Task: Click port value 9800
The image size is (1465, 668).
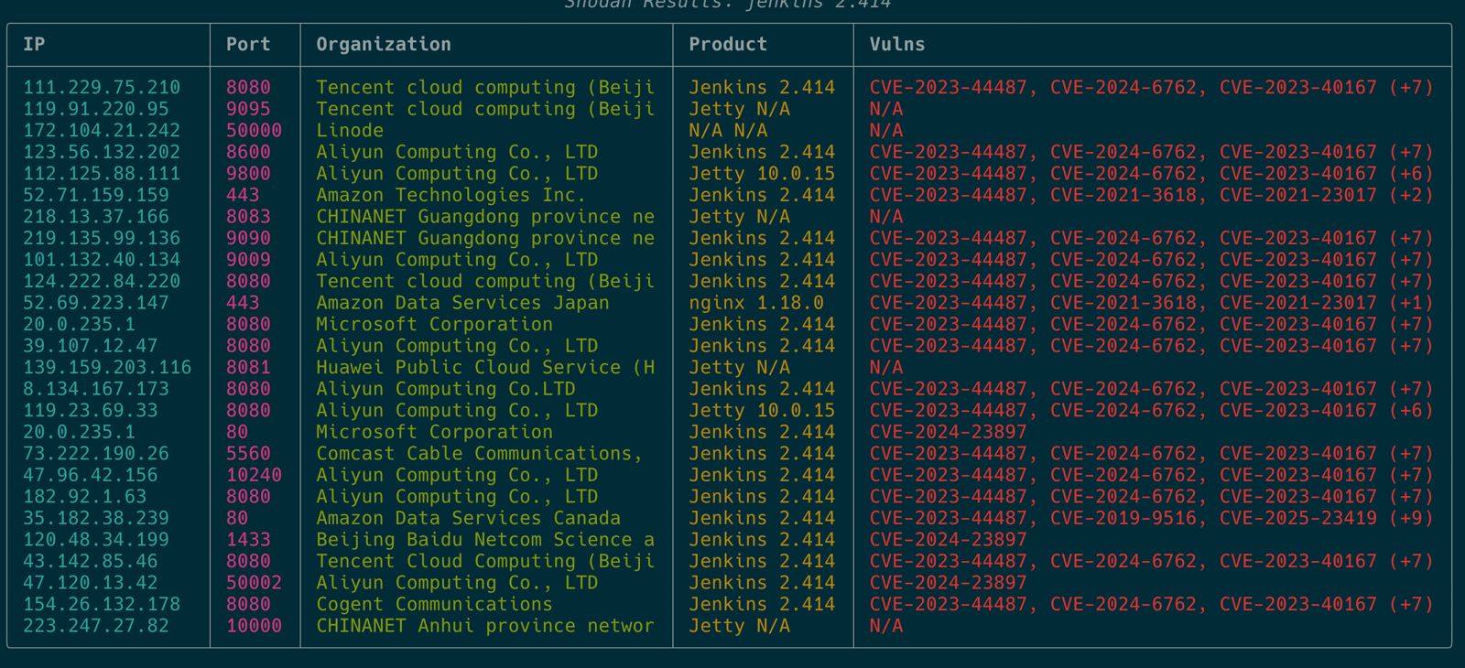Action: [x=248, y=174]
